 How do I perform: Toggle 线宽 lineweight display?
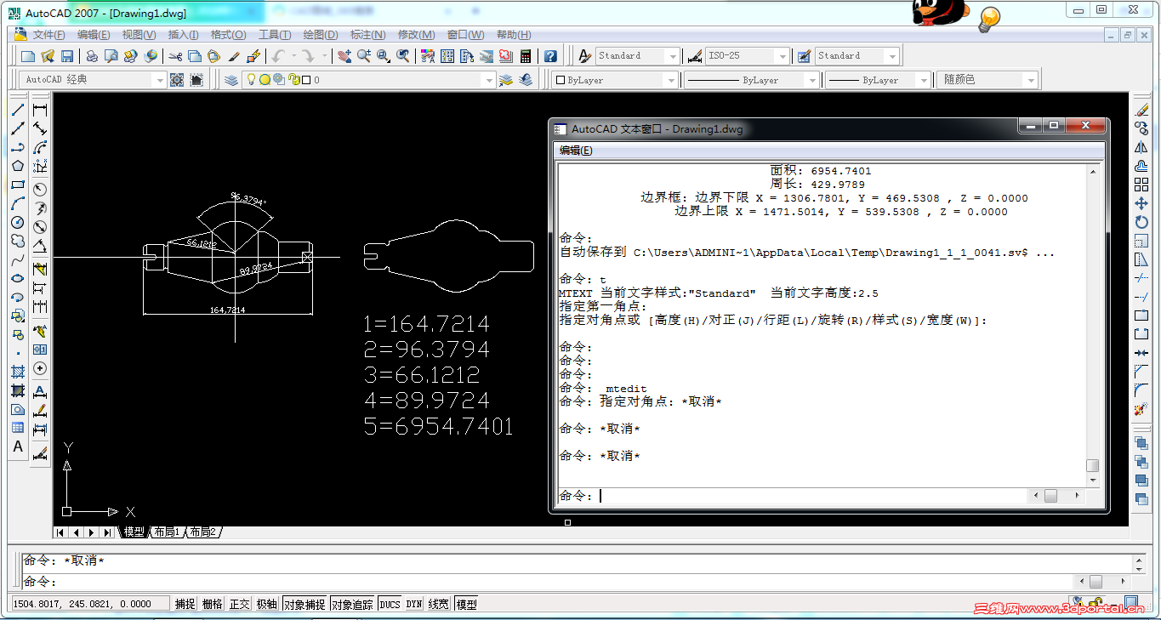(439, 604)
